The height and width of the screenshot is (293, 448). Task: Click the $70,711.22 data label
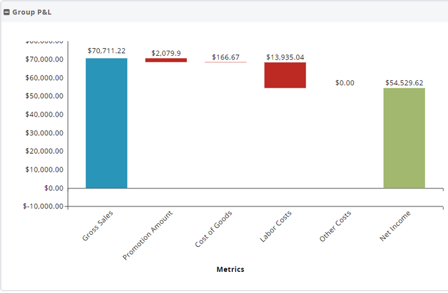[x=106, y=51]
